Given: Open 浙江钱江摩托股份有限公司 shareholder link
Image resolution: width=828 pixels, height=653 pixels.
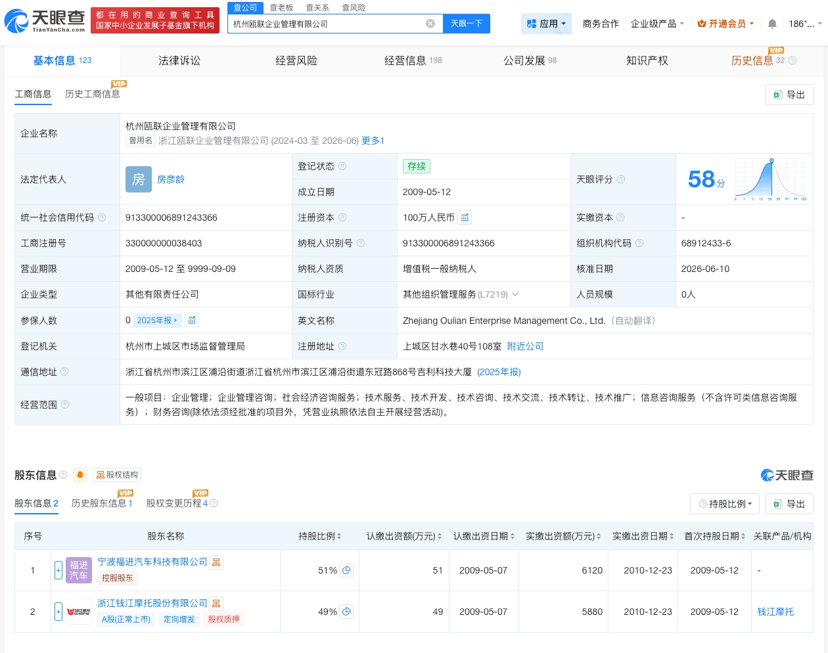Looking at the screenshot, I should [152, 603].
